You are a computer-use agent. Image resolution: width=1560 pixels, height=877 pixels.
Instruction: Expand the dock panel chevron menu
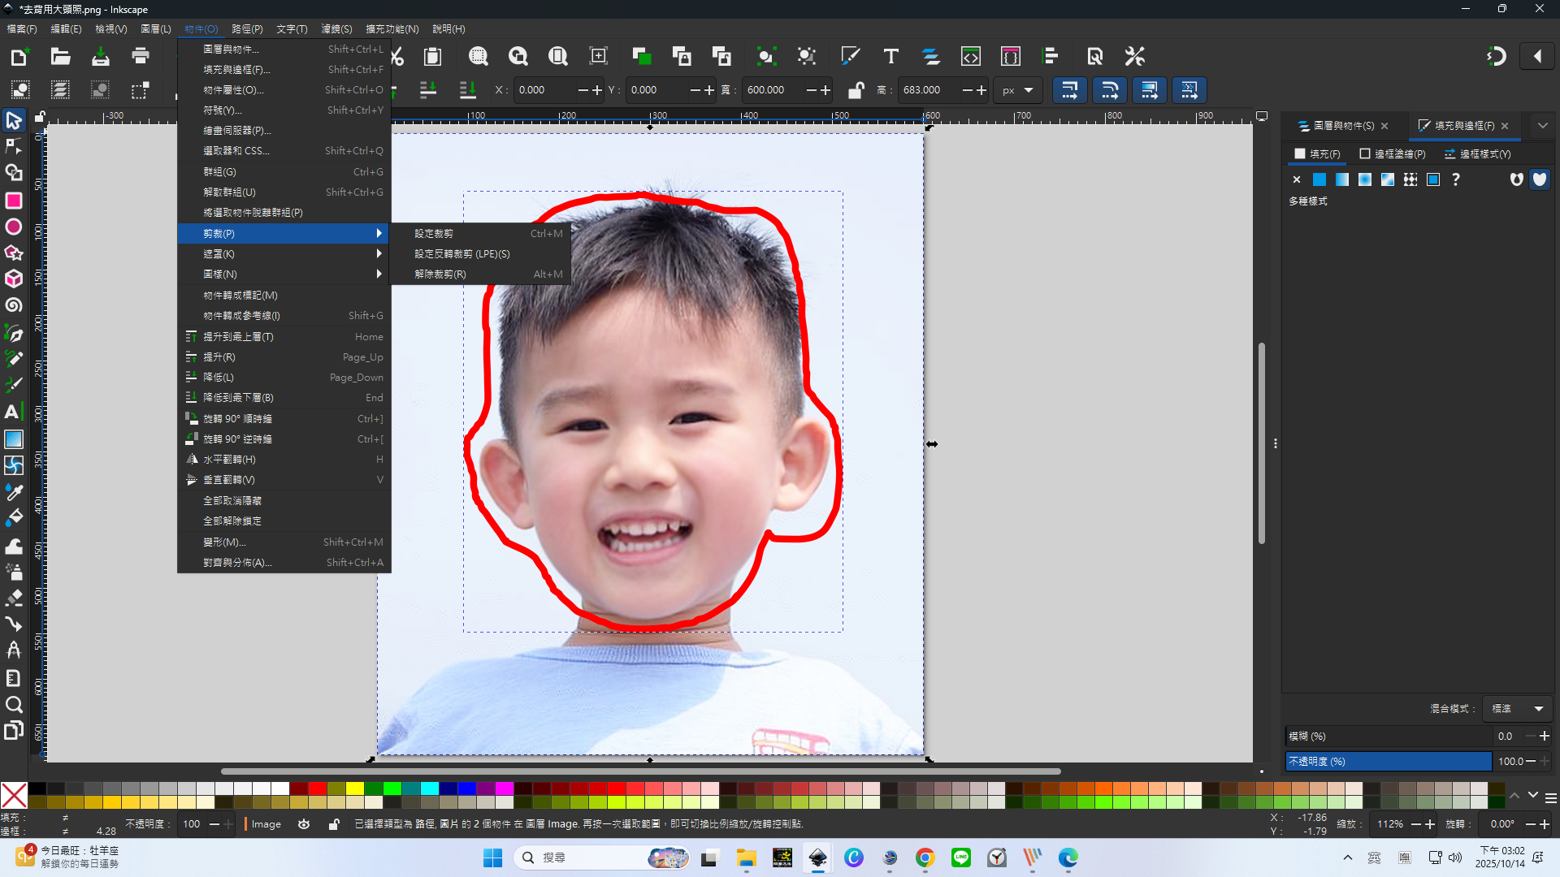1542,126
